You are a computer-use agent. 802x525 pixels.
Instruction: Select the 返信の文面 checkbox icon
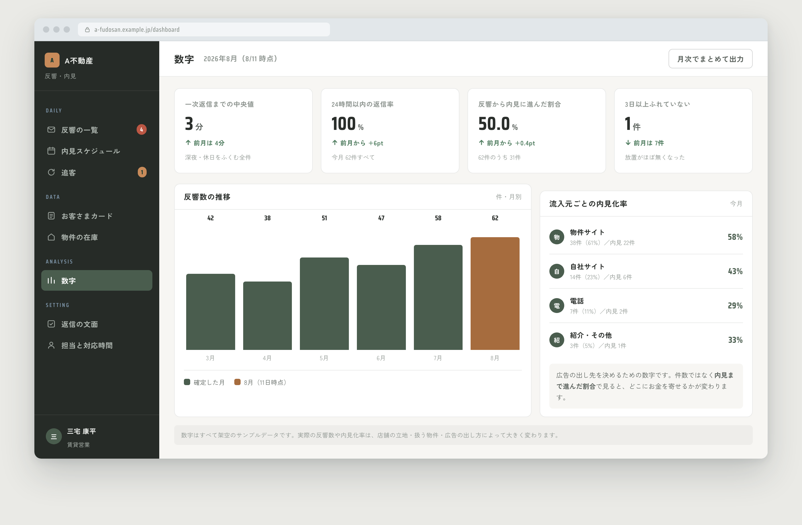(51, 324)
